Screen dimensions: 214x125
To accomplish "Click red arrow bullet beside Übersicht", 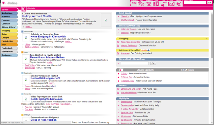I will click(x=118, y=17).
